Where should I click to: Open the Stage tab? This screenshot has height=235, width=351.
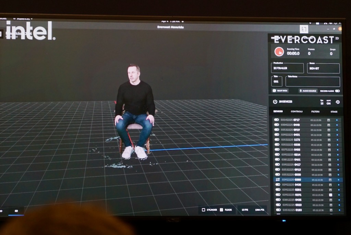click(x=334, y=112)
